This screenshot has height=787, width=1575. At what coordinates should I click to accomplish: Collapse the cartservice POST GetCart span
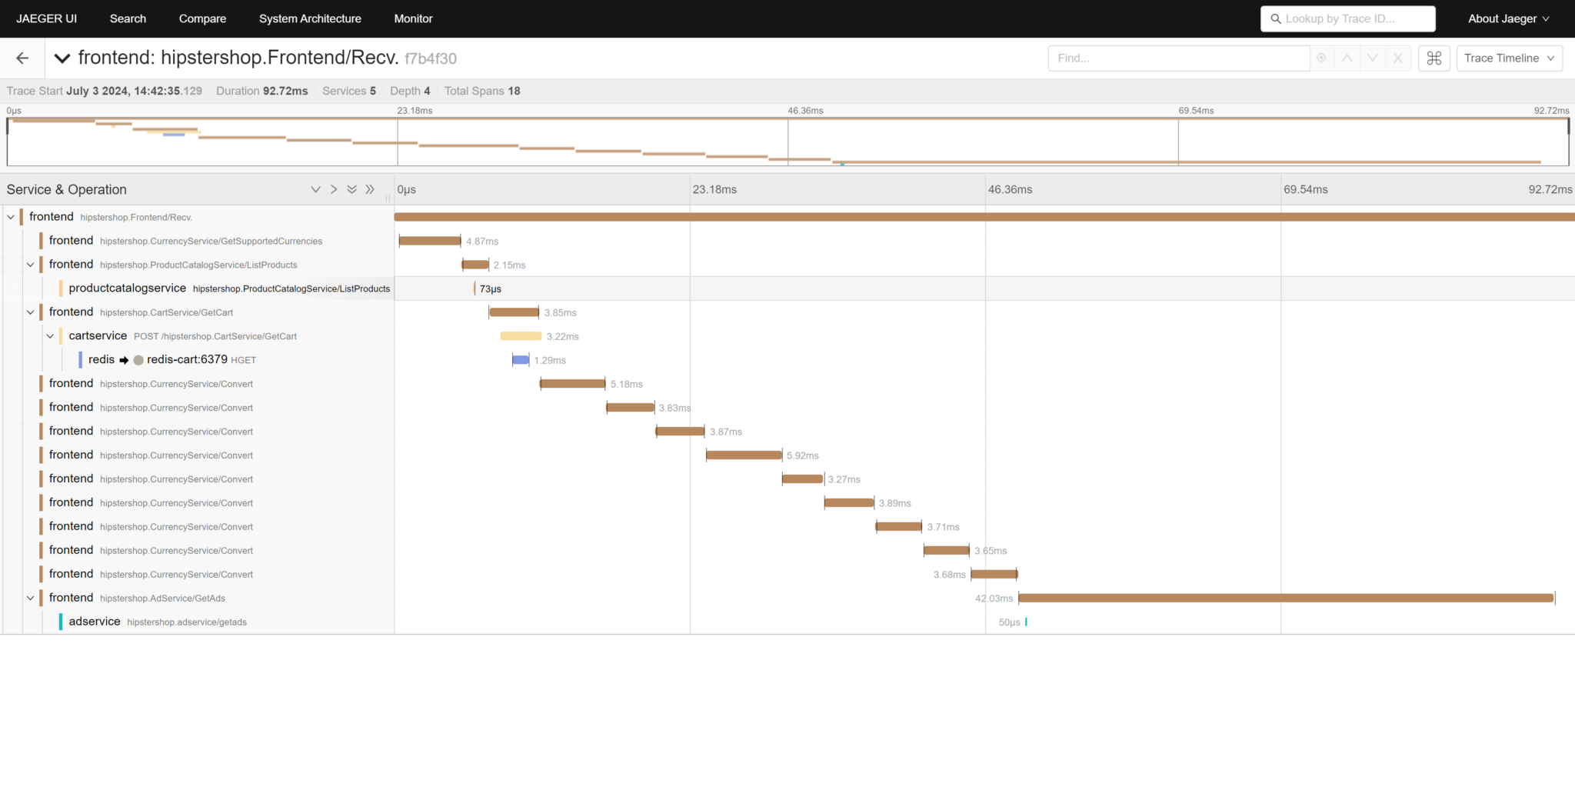[x=50, y=336]
